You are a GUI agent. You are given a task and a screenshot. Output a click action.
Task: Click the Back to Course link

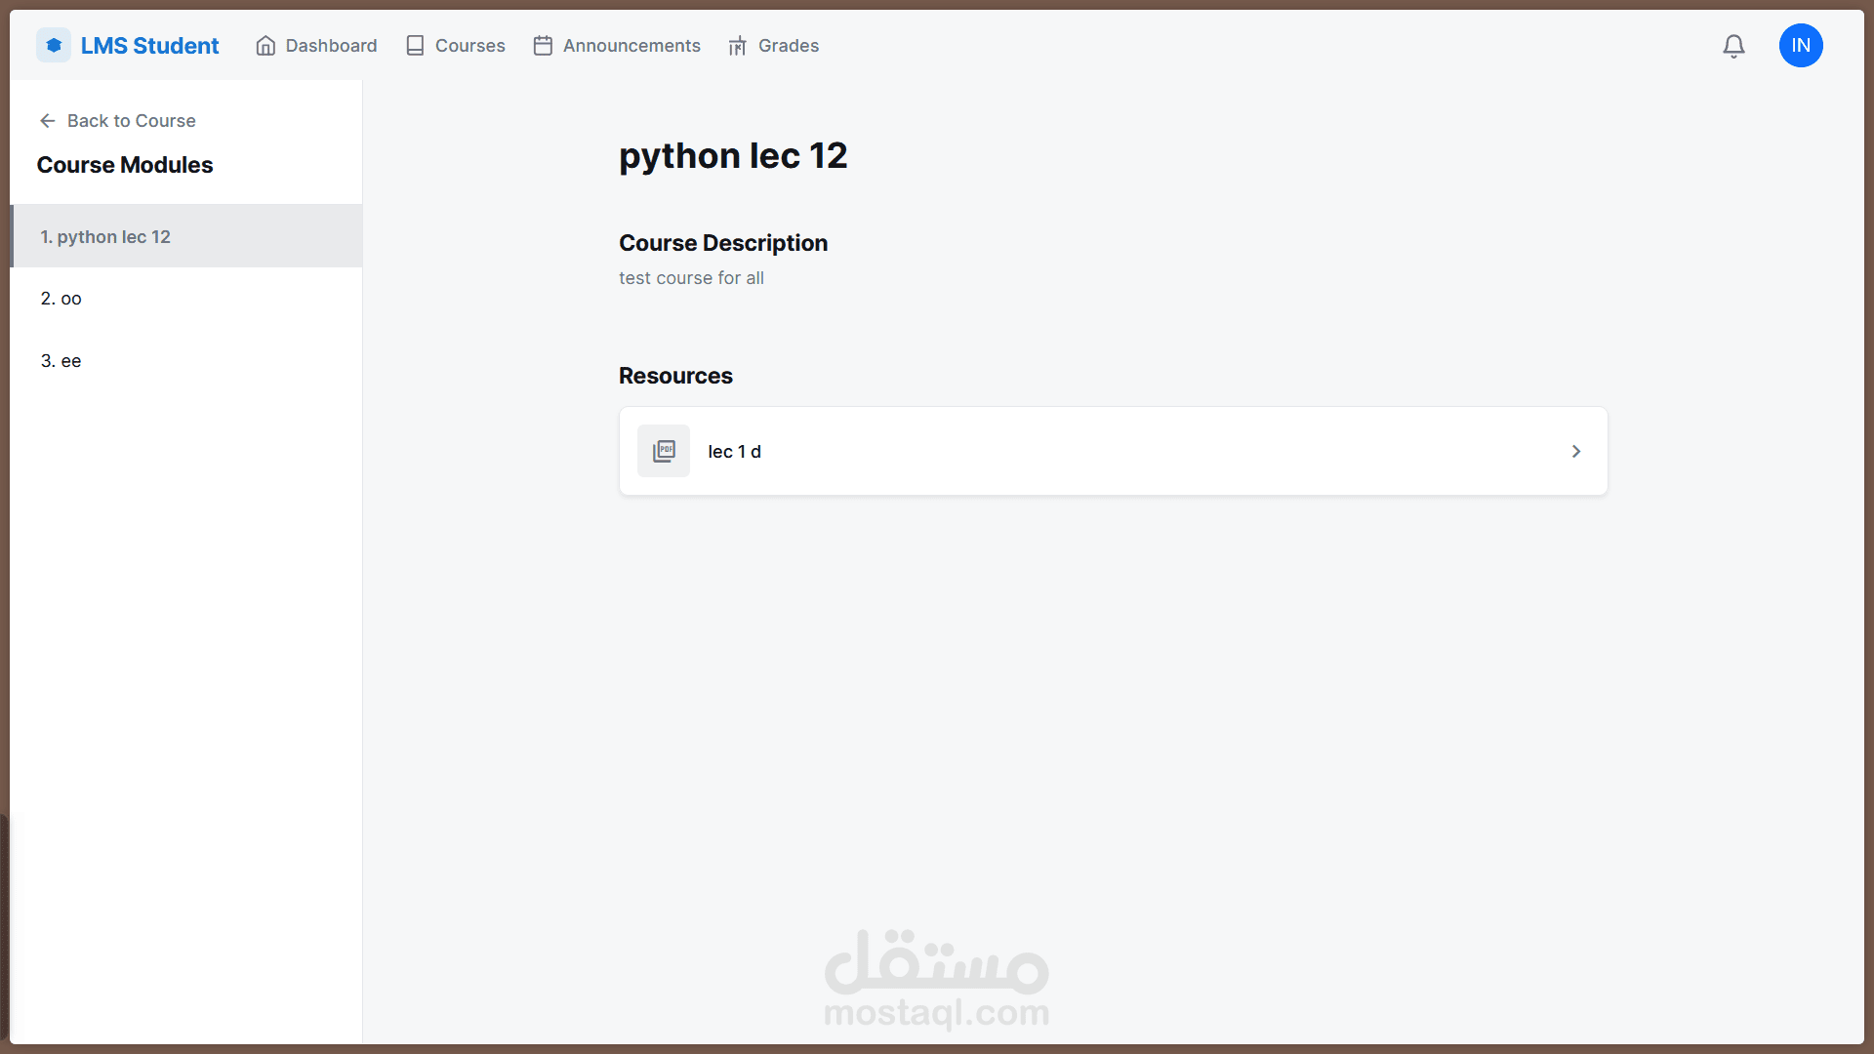131,121
